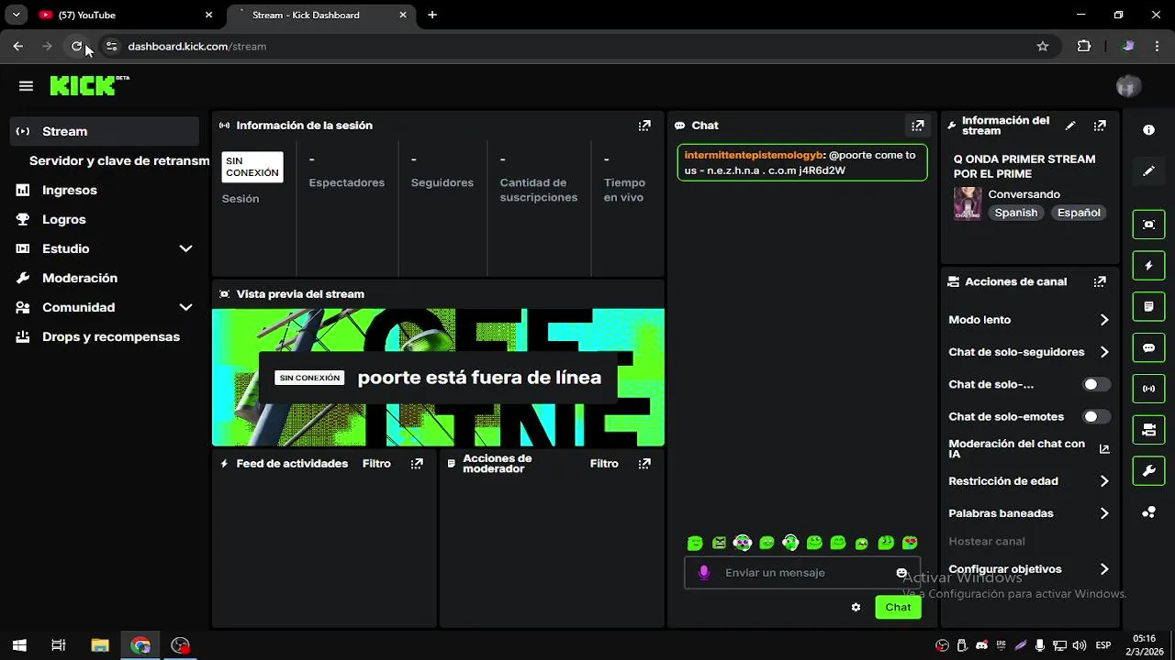This screenshot has height=660, width=1175.
Task: Click the offline stream preview image
Action: coord(438,378)
